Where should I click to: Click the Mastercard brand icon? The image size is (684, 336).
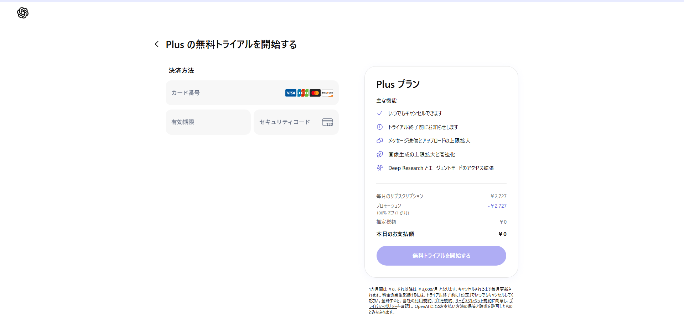pos(315,93)
